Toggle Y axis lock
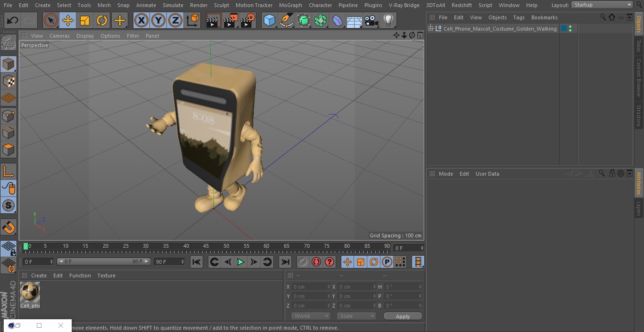Image resolution: width=644 pixels, height=332 pixels. (x=158, y=20)
